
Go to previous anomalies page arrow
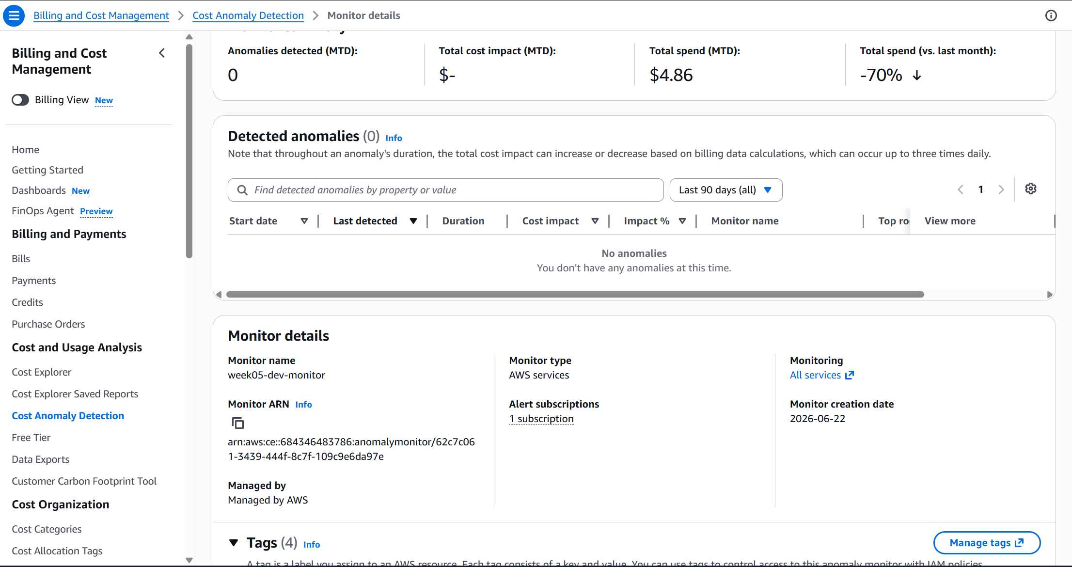coord(961,190)
